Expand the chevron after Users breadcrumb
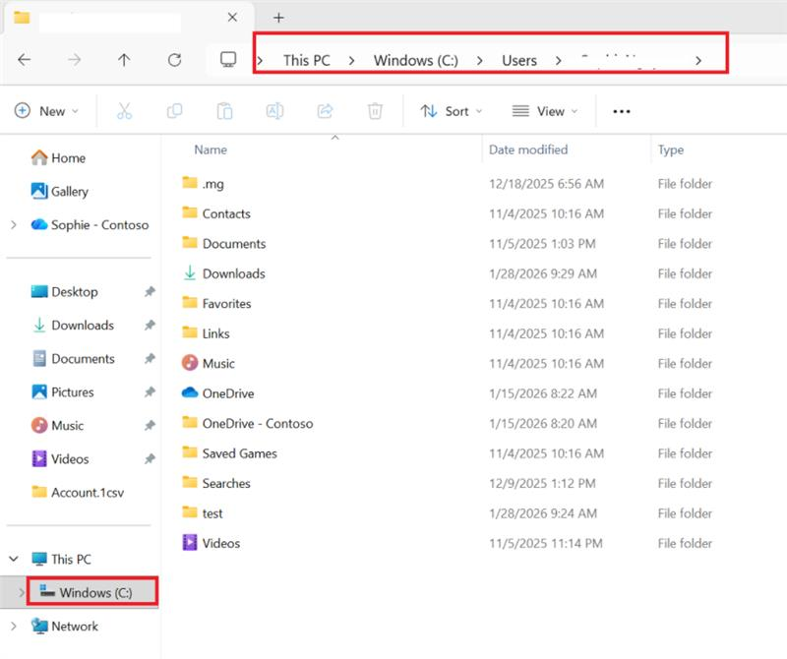787x659 pixels. 558,61
